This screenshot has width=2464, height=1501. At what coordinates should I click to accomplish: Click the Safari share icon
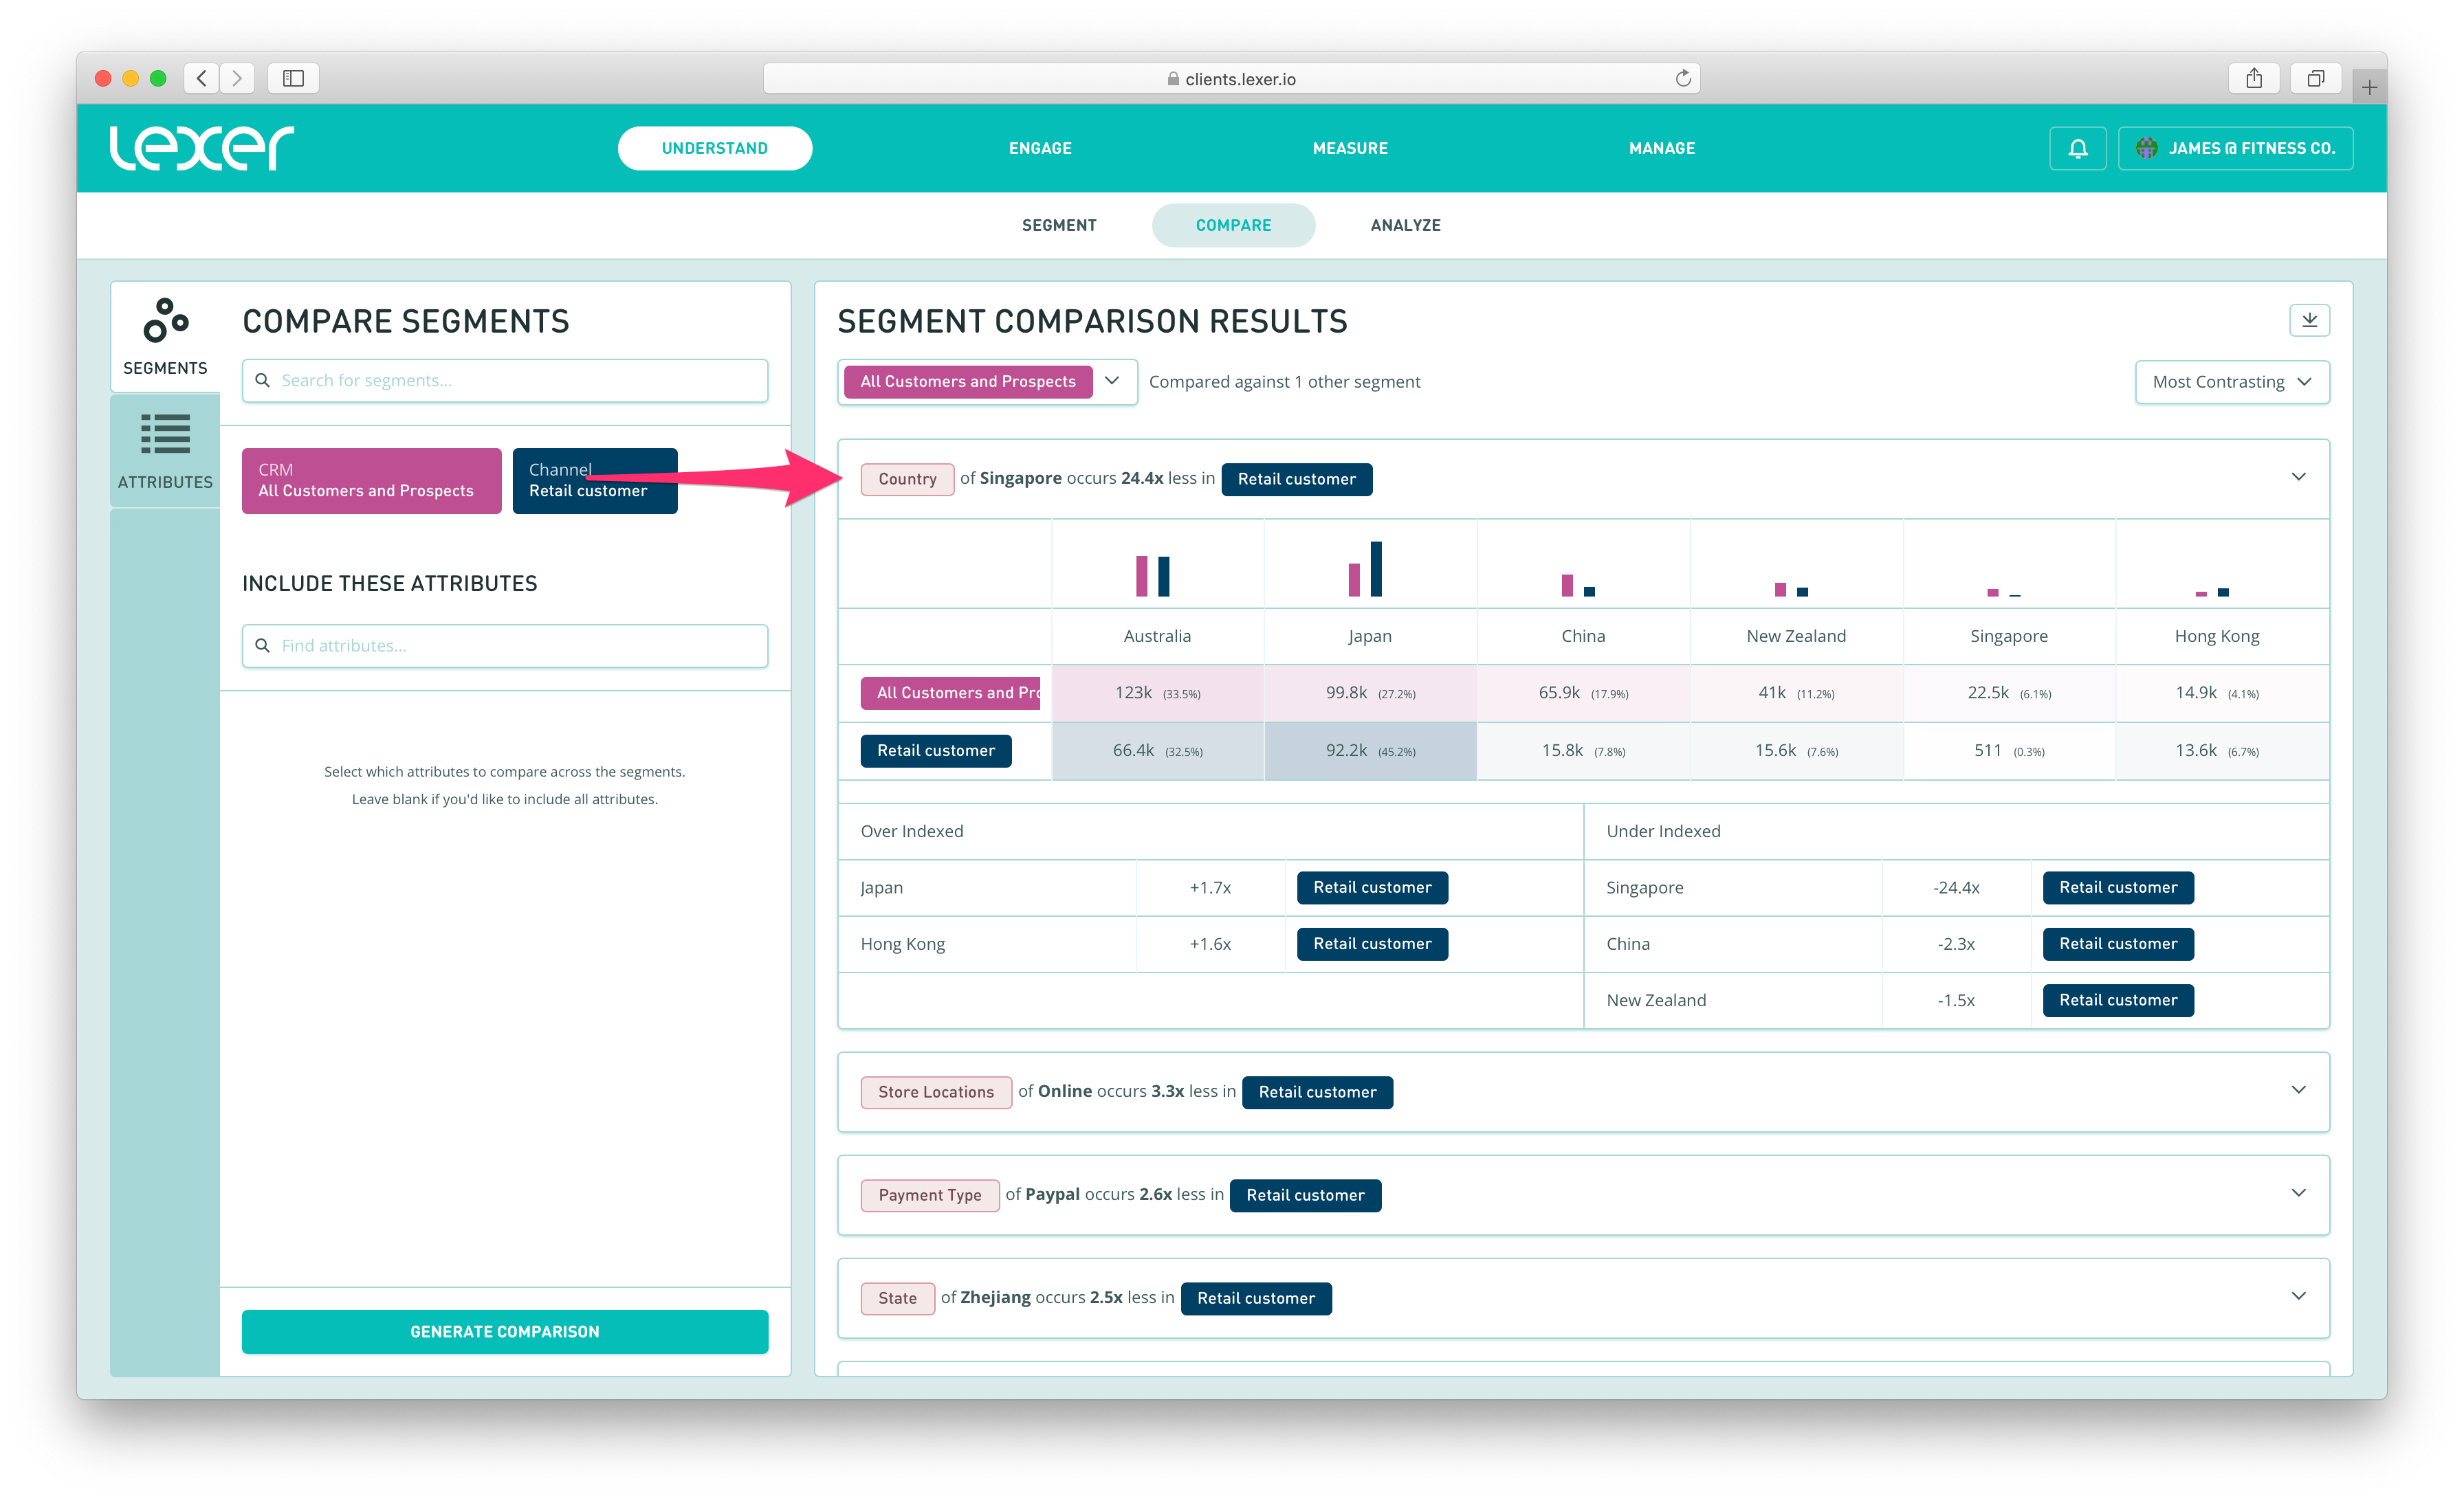2253,78
